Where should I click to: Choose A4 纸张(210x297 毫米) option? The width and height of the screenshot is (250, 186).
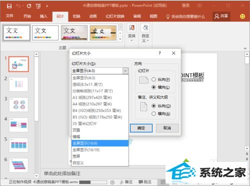click(100, 104)
